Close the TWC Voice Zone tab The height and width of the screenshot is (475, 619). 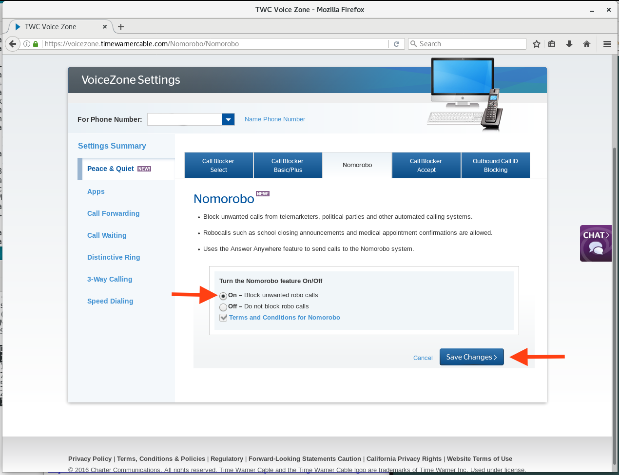105,27
